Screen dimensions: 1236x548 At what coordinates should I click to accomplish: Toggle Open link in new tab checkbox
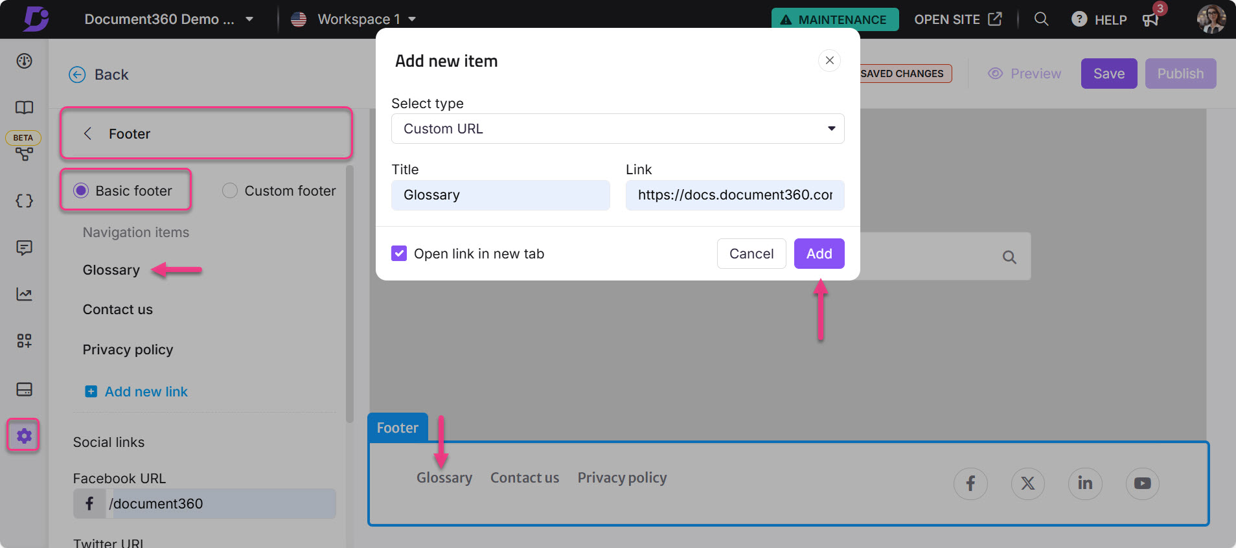click(x=399, y=253)
